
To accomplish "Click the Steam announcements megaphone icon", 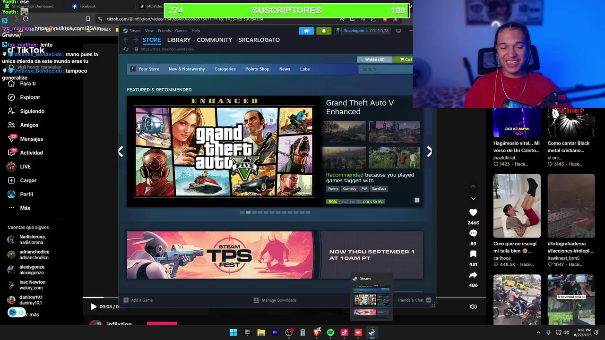I will 306,31.
